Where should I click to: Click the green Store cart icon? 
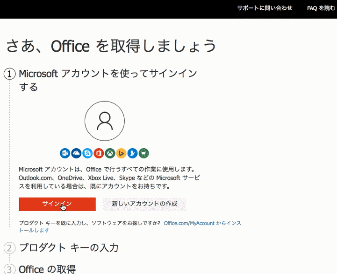pos(144,153)
